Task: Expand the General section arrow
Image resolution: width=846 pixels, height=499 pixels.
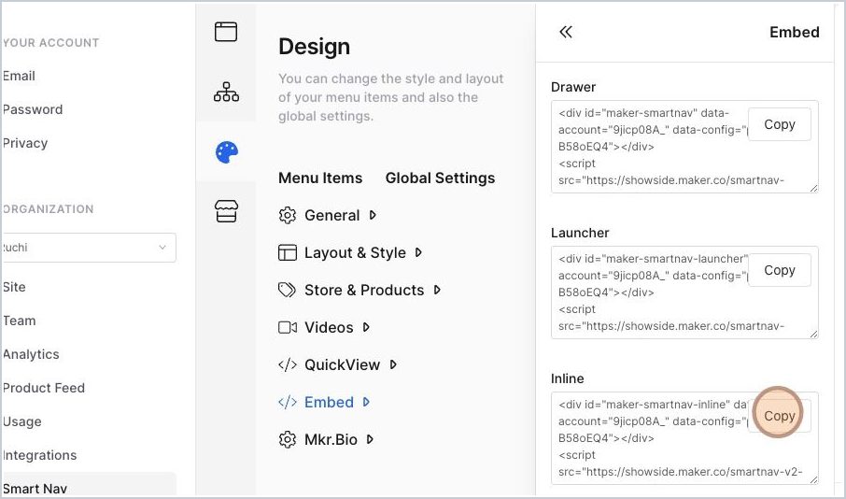Action: (x=373, y=215)
